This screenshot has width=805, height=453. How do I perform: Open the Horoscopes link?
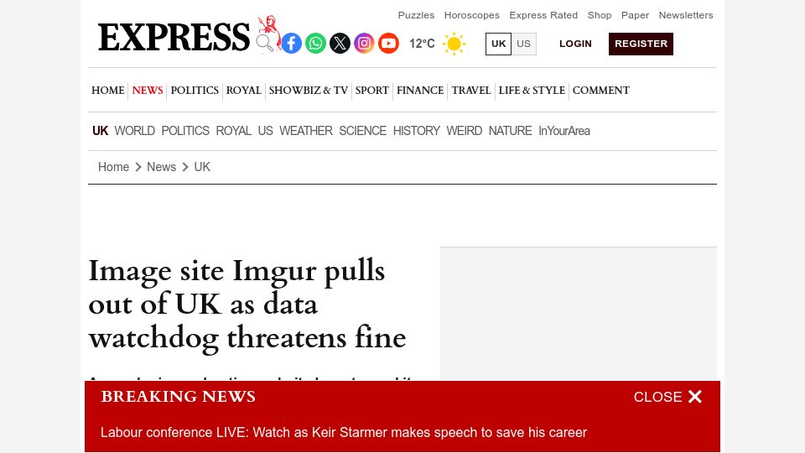click(x=472, y=15)
